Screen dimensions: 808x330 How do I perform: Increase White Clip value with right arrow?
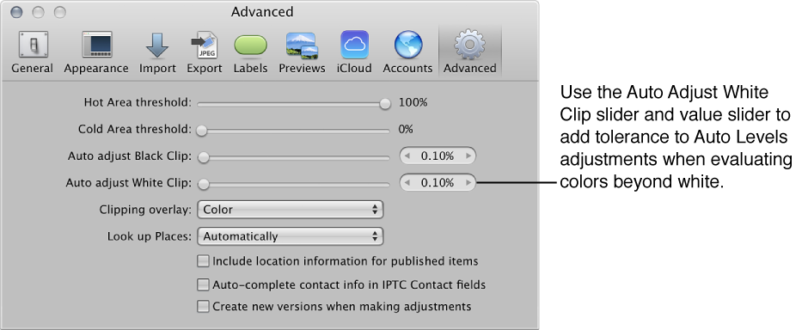[468, 183]
